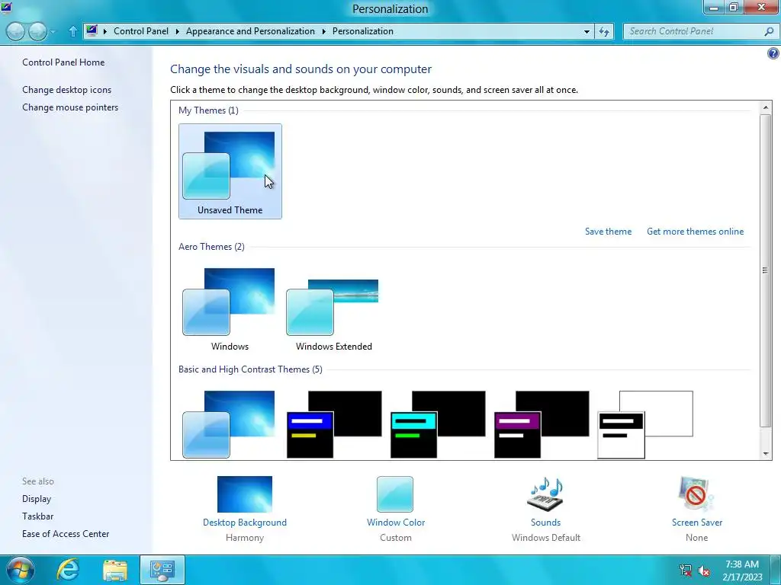The width and height of the screenshot is (781, 585).
Task: Open the Control Panel breadcrumb
Action: 141,30
